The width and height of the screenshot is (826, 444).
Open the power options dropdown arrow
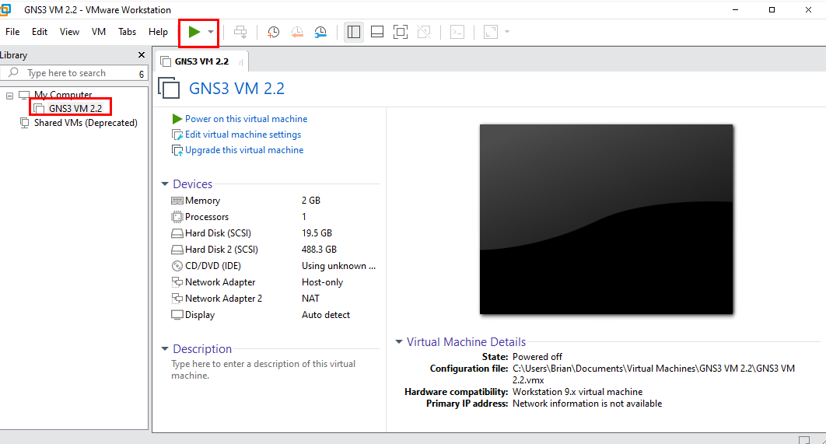(x=211, y=32)
